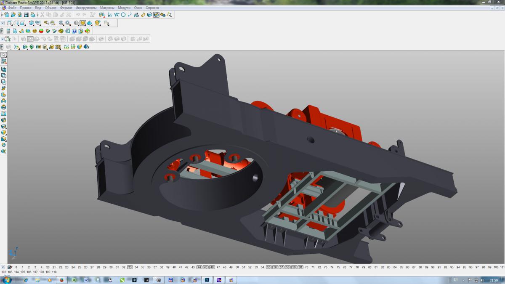Open the Макросы menu
The height and width of the screenshot is (284, 505).
click(107, 8)
